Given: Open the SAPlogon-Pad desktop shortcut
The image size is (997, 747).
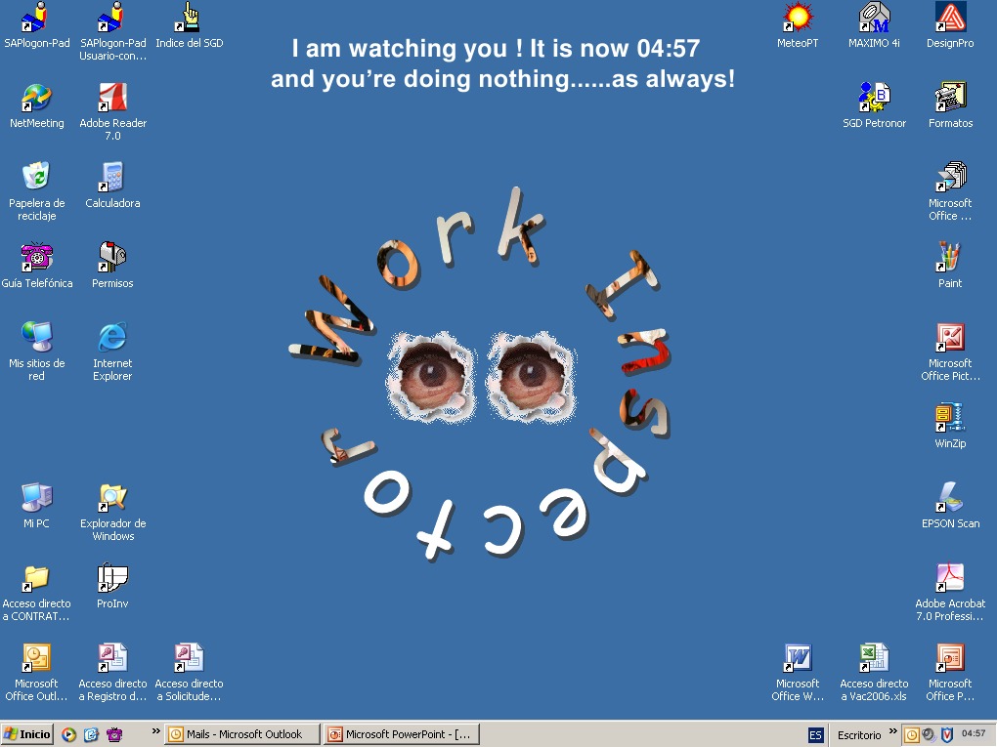Looking at the screenshot, I should tap(36, 18).
